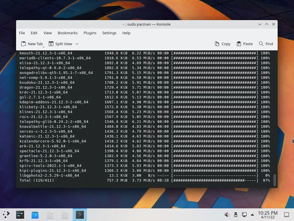Click the 87% total progress percentage
294x221 pixels.
coord(266,180)
